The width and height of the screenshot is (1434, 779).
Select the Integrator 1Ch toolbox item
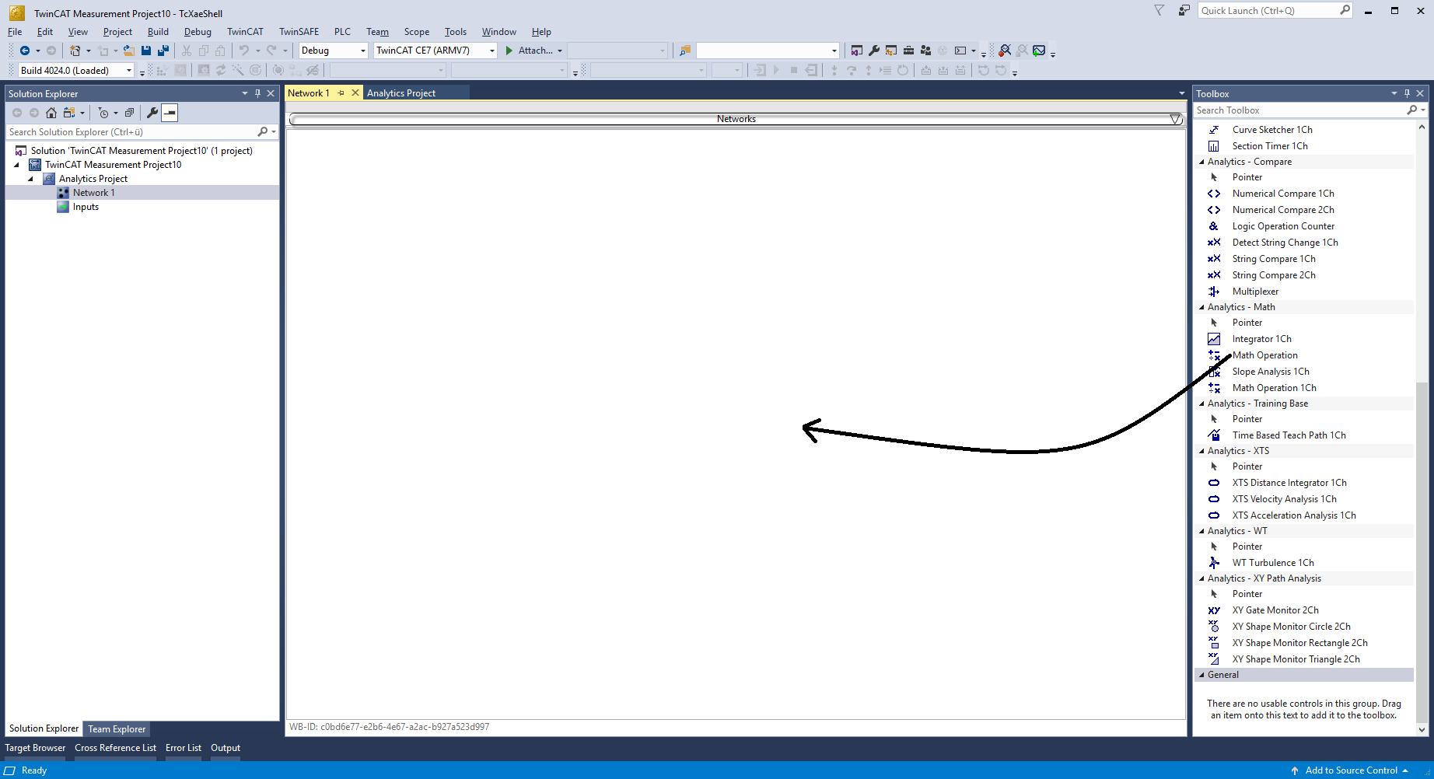1261,339
